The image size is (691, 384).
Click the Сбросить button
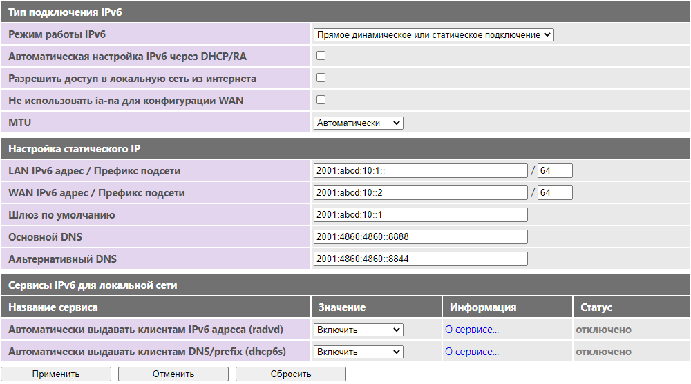pos(291,374)
